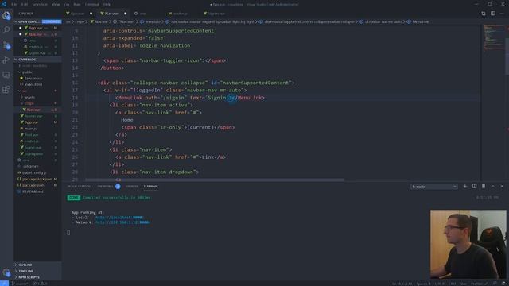Image resolution: width=509 pixels, height=286 pixels.
Task: Kill terminal with trash icon
Action: pyautogui.click(x=484, y=187)
